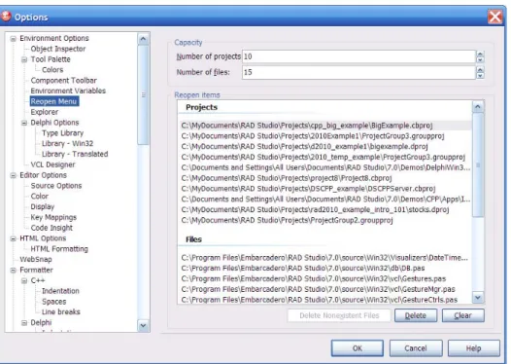Click the options tree scroll up arrow
The image size is (511, 364).
[143, 40]
